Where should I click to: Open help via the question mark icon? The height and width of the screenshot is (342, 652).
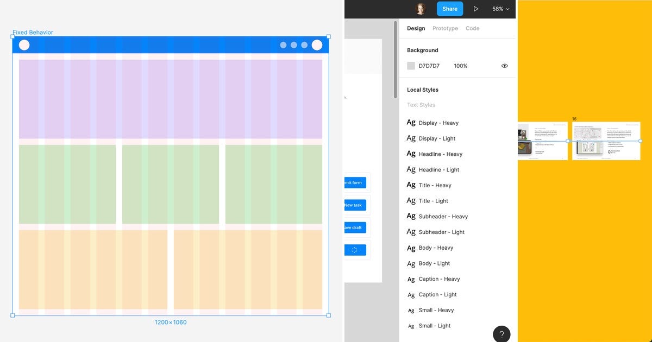(501, 333)
